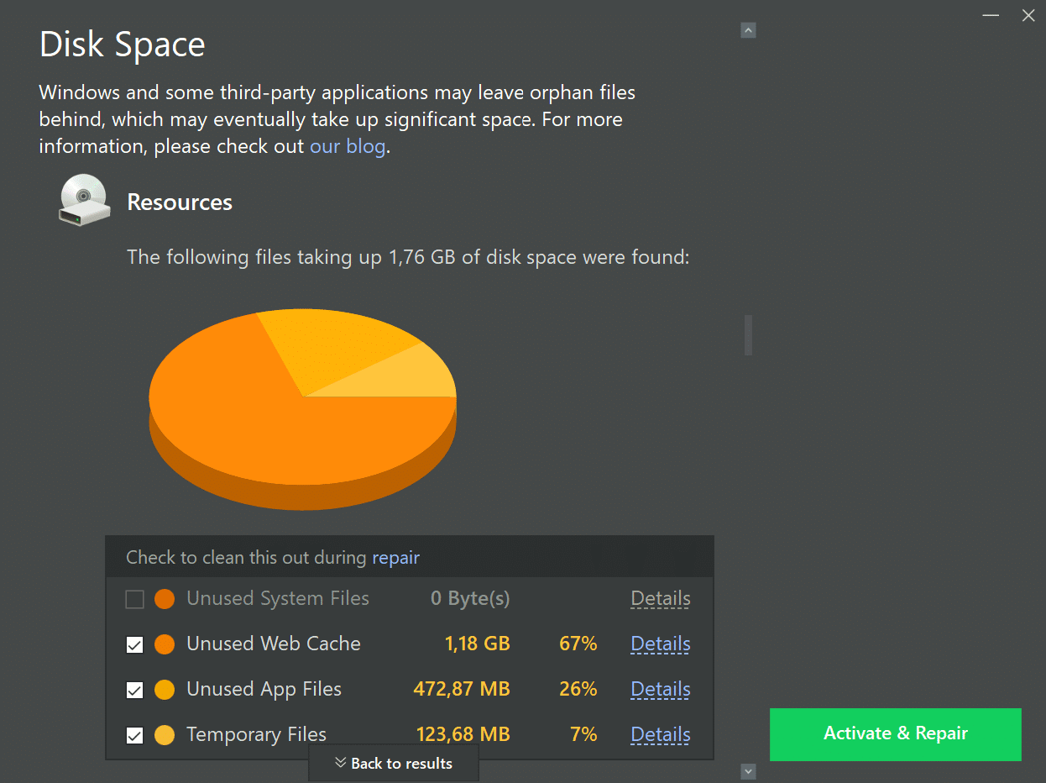The image size is (1046, 783).
Task: Close the application window
Action: pyautogui.click(x=1028, y=16)
